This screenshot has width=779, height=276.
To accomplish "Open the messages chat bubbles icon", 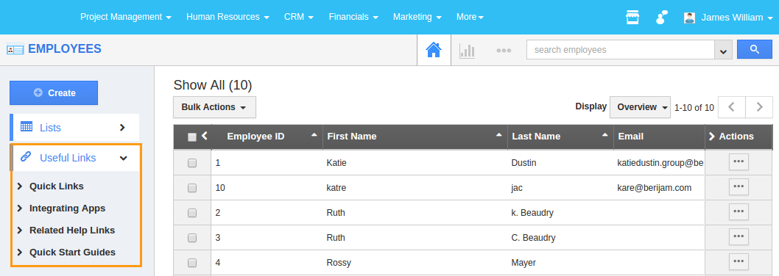I will coord(661,18).
